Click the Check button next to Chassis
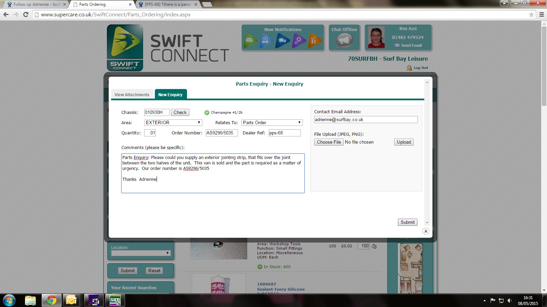Viewport: 547px width, 307px height. click(180, 113)
